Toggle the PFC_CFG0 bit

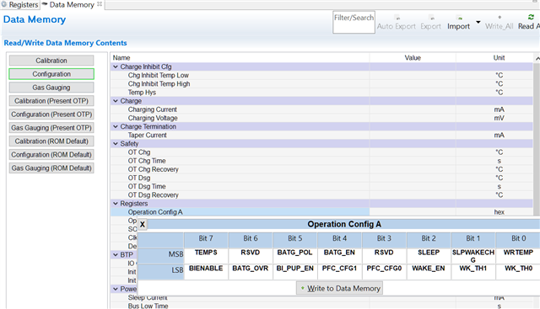pos(384,272)
